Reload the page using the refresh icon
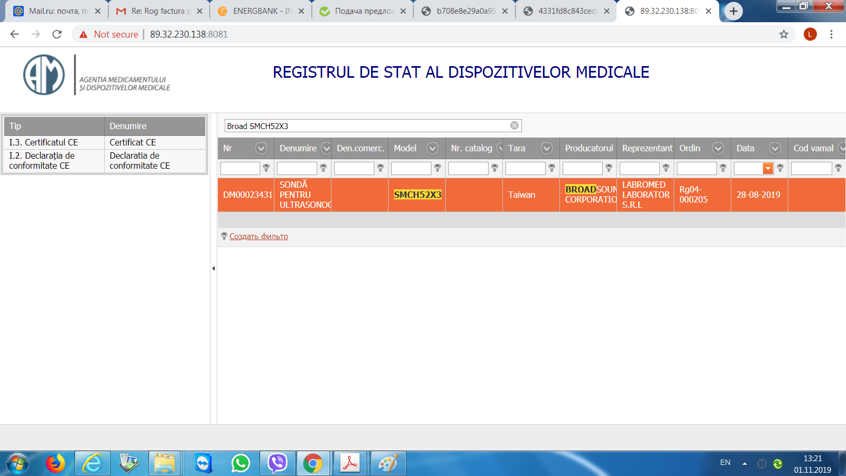Image resolution: width=846 pixels, height=476 pixels. point(57,34)
